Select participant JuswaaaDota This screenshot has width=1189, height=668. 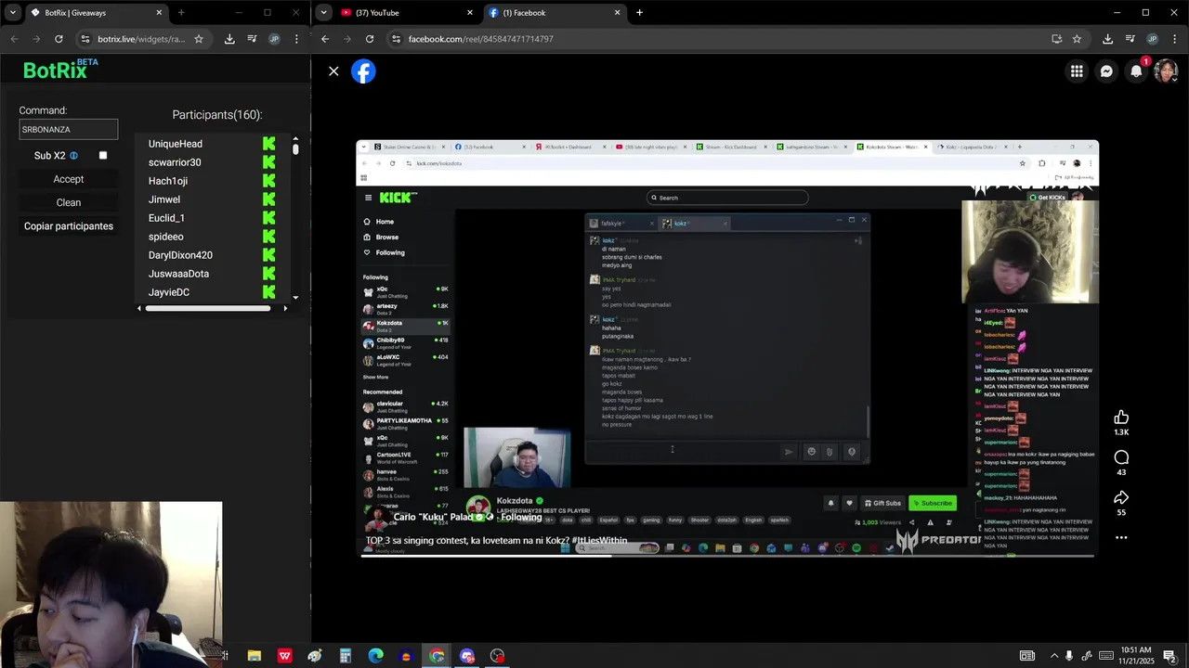[x=178, y=274]
